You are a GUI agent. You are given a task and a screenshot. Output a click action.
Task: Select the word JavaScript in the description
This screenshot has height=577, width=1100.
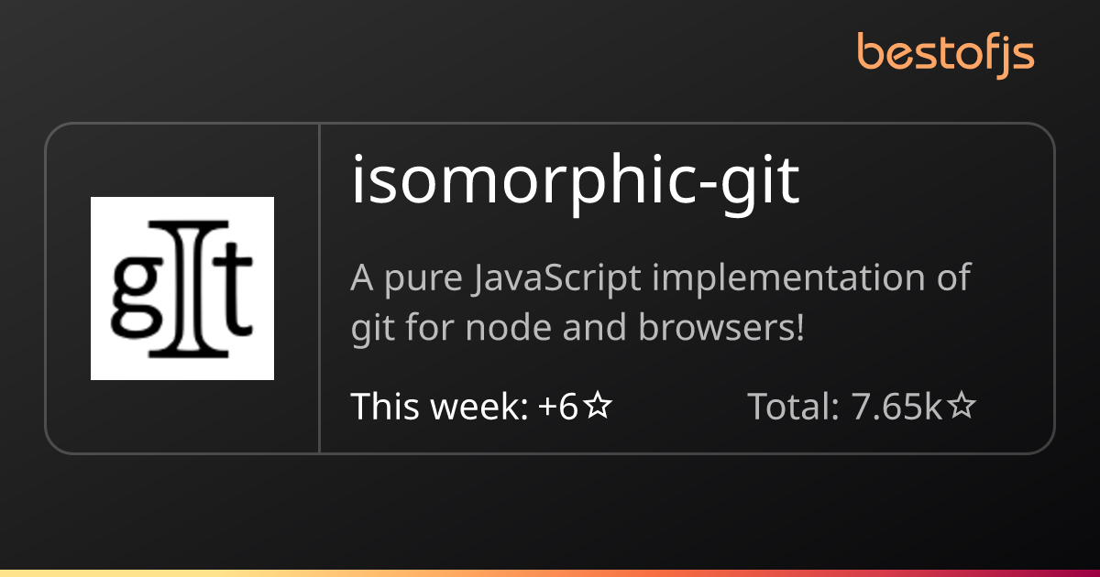556,278
